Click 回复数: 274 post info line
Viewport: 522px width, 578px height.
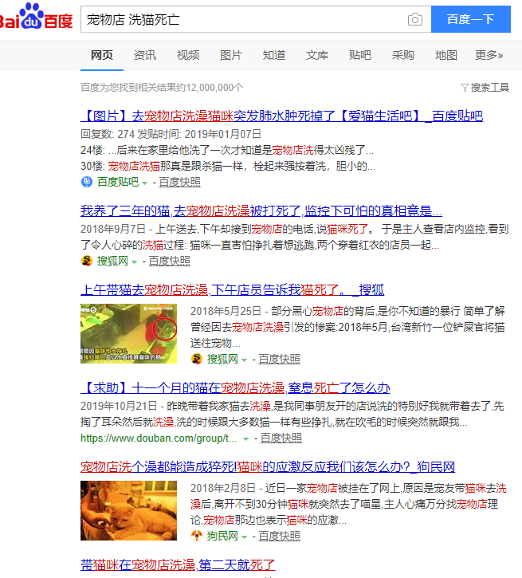pyautogui.click(x=171, y=134)
